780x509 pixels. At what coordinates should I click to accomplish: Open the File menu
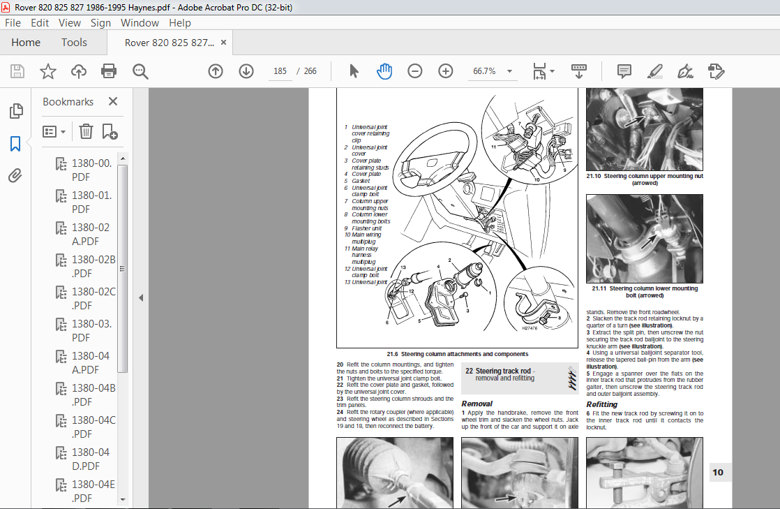13,23
